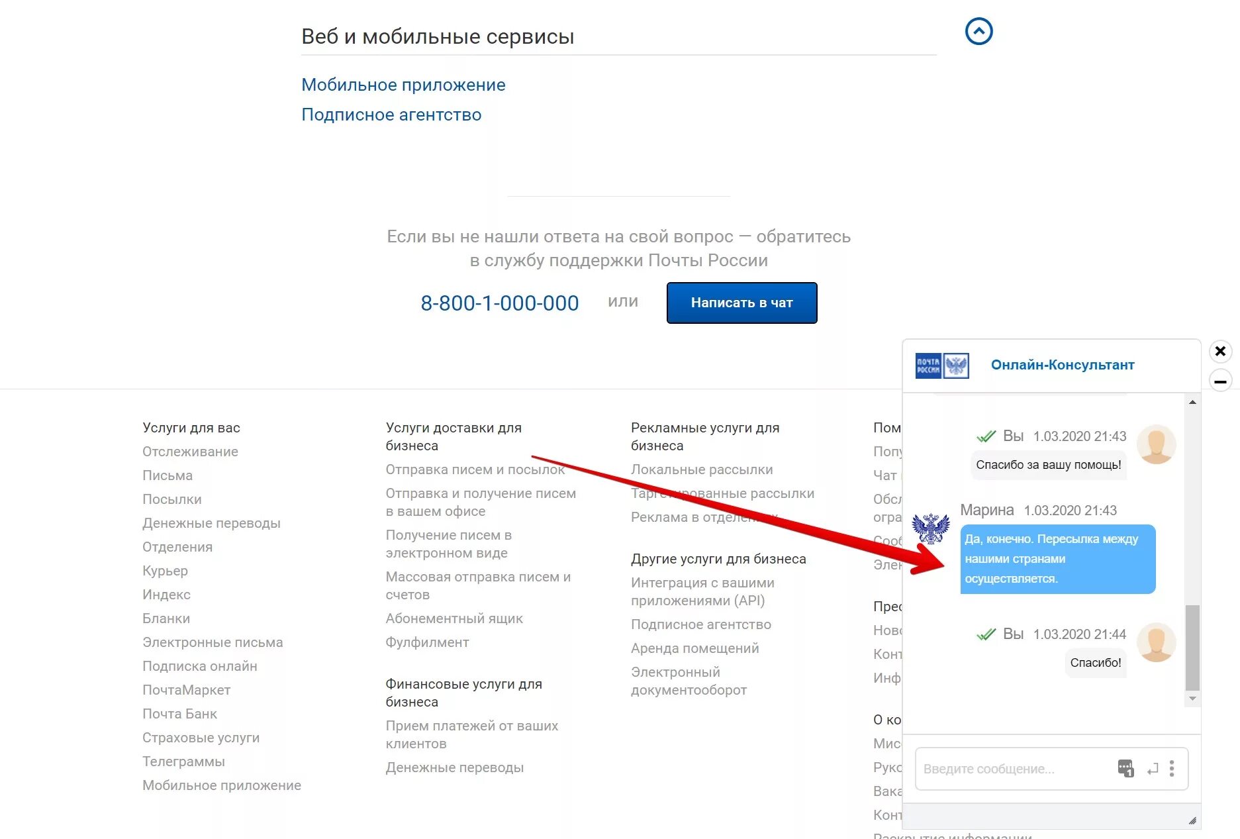
Task: Open Массовая отправка писем и счетов
Action: [x=478, y=585]
